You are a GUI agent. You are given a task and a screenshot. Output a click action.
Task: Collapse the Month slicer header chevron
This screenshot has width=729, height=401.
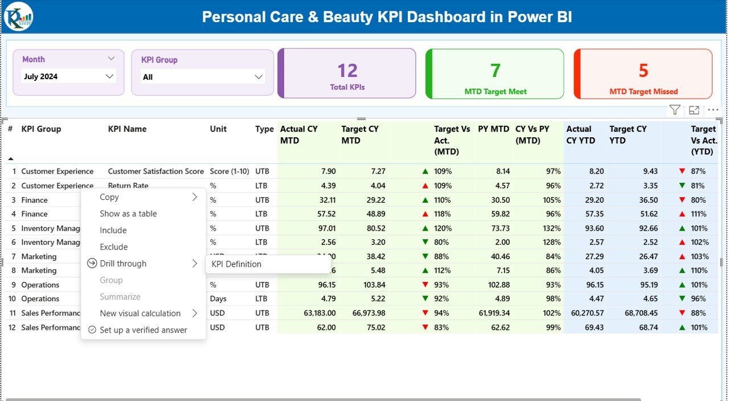112,58
